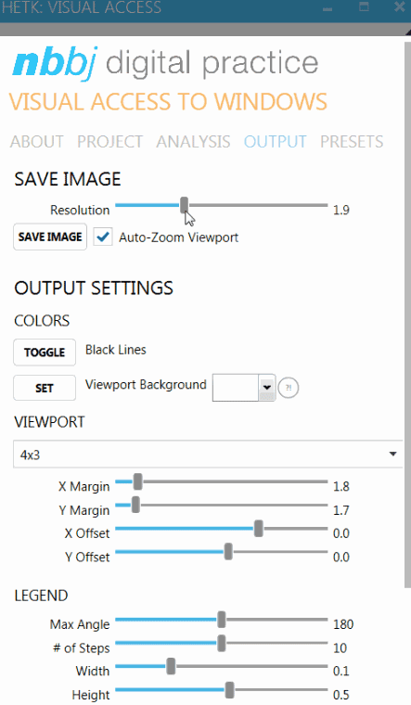Viewport: 411px width, 705px height.
Task: Open the PROJECT tab
Action: [x=109, y=142]
